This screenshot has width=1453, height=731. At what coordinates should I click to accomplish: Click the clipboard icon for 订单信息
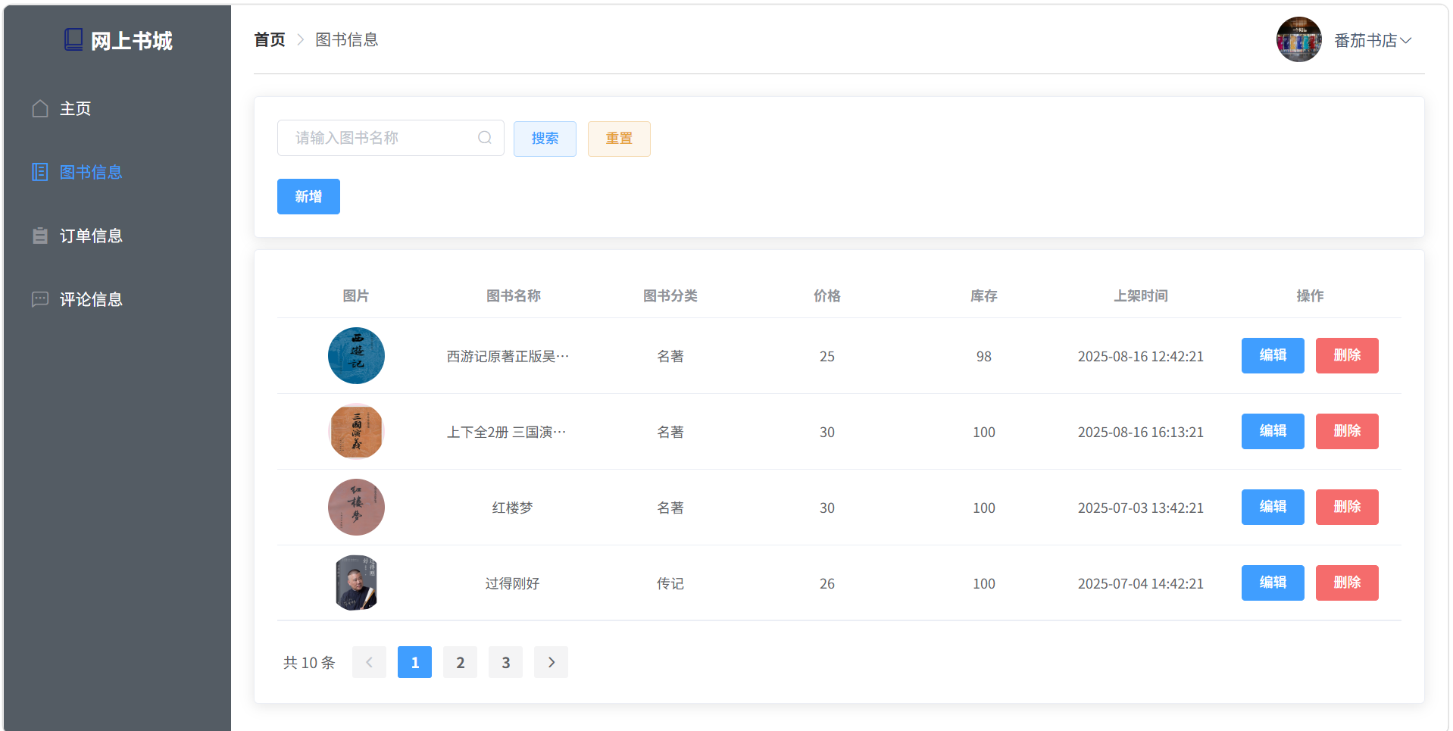[x=40, y=236]
